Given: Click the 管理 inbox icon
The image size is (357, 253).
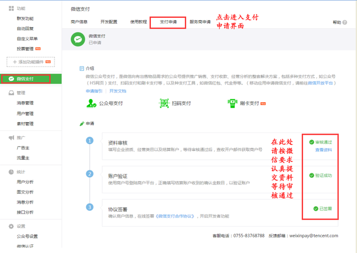Looking at the screenshot, I should pyautogui.click(x=11, y=93).
